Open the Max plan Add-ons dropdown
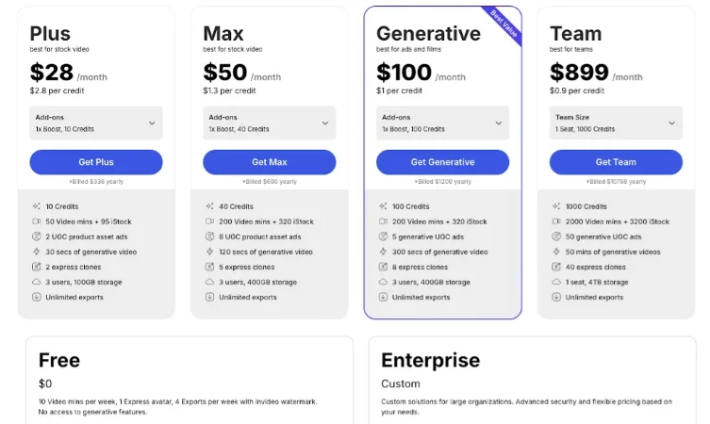The image size is (710, 424). [x=270, y=123]
